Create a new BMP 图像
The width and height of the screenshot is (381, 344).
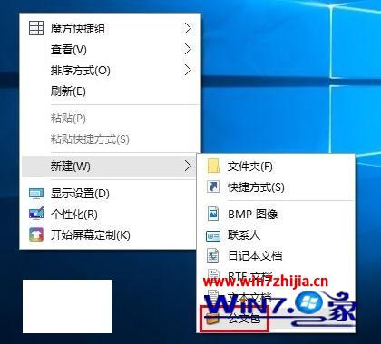[x=276, y=214]
